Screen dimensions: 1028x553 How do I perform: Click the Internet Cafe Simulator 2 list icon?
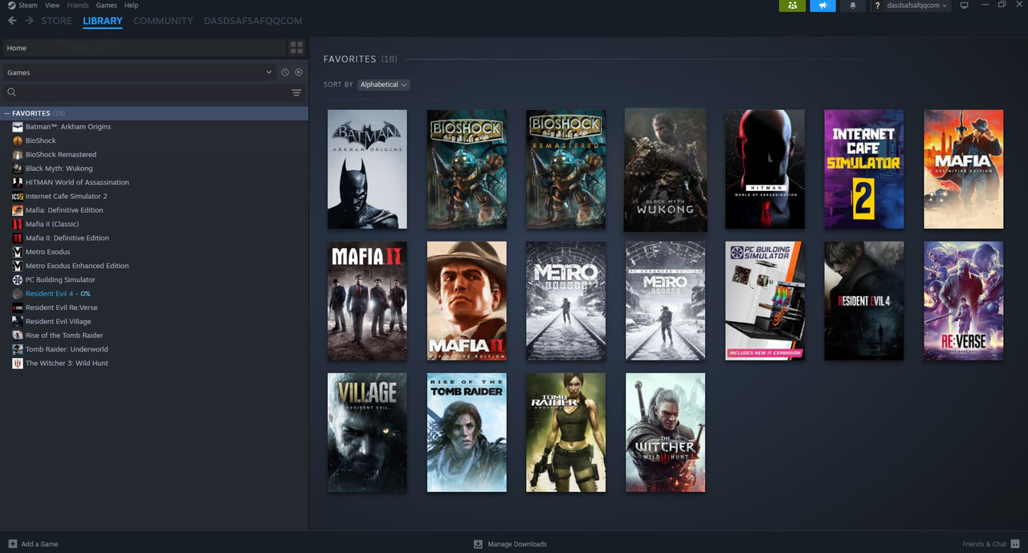[18, 197]
